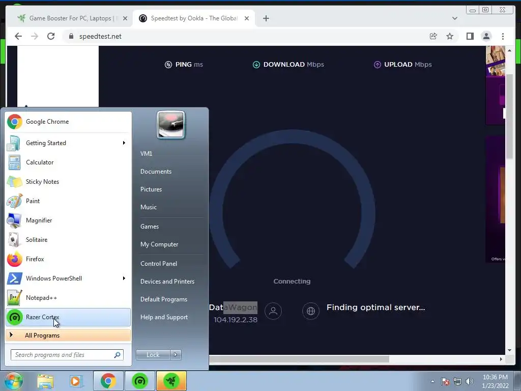The width and height of the screenshot is (521, 391).
Task: Open Help and Support
Action: point(164,317)
